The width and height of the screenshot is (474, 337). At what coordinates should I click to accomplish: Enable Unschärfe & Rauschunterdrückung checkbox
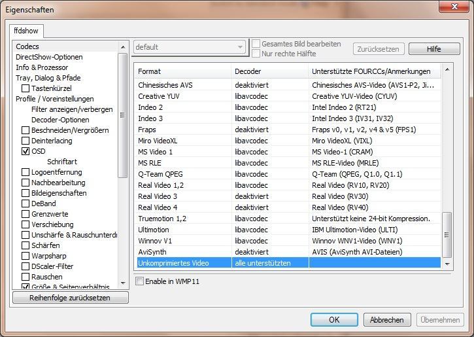pyautogui.click(x=25, y=235)
